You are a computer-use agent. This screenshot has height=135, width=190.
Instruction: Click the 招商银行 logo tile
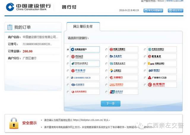pos(162,57)
